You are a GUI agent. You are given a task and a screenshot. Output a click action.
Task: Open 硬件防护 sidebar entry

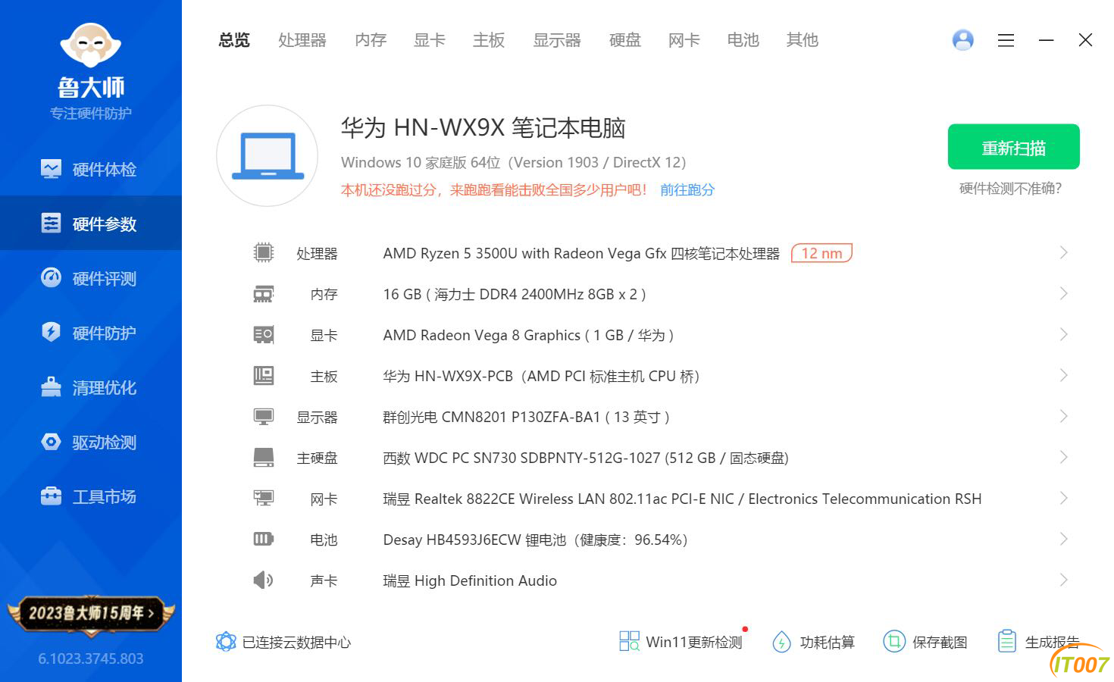[91, 333]
